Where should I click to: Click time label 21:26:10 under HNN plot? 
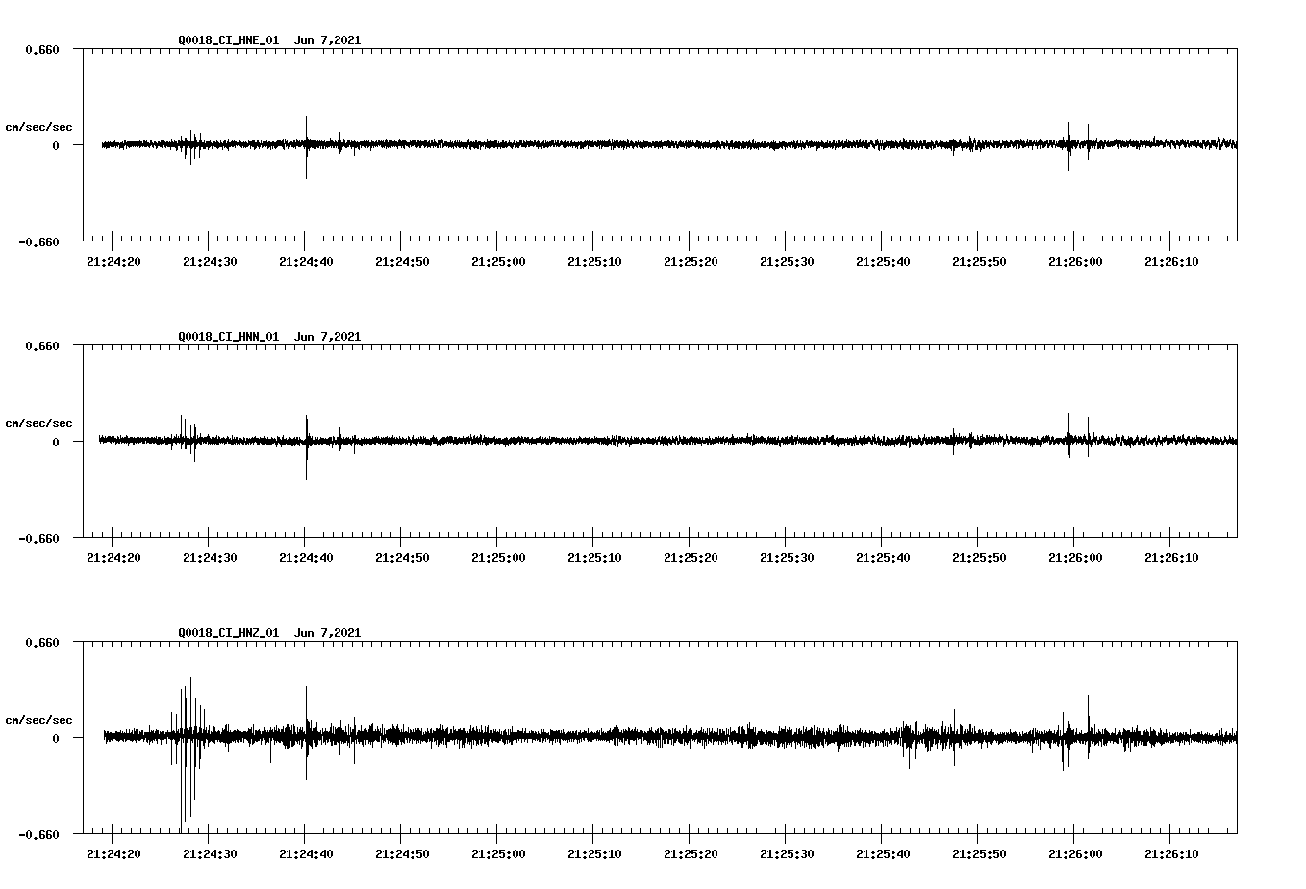tap(1171, 557)
